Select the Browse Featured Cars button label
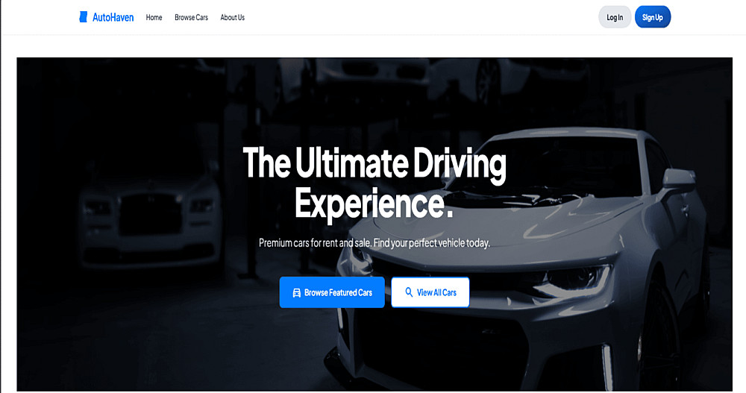The height and width of the screenshot is (393, 746). (338, 292)
